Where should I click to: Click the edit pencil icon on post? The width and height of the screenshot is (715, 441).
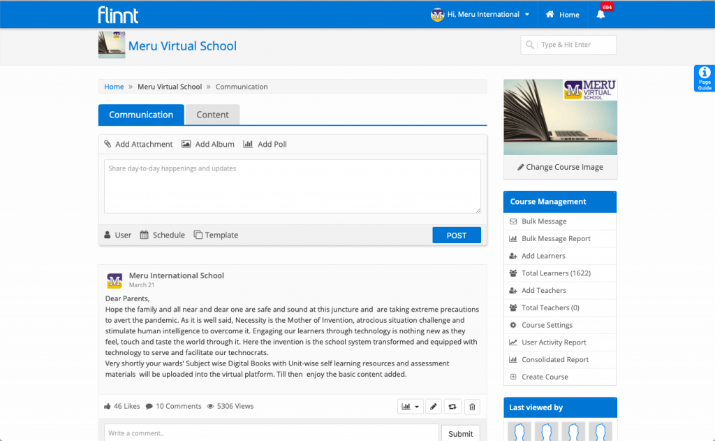point(434,406)
